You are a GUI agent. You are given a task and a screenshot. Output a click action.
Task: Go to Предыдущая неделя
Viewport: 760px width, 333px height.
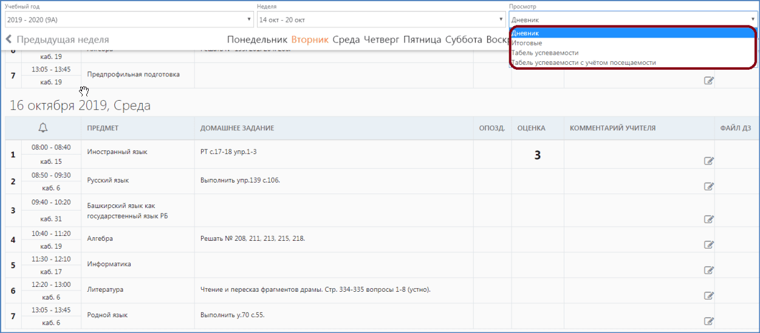(x=57, y=39)
